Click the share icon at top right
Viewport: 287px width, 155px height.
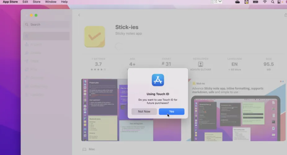pyautogui.click(x=285, y=15)
